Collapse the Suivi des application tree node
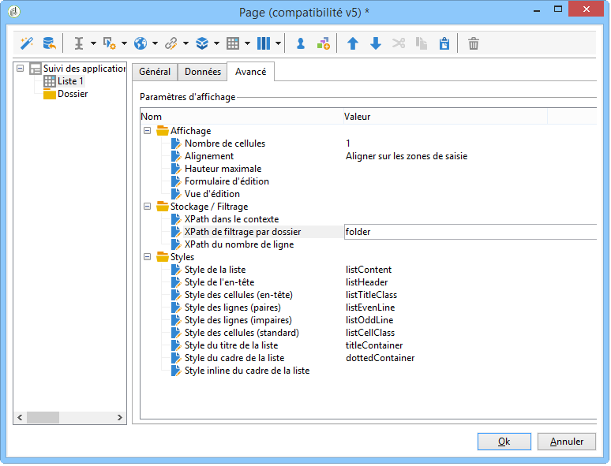611x466 pixels. pyautogui.click(x=21, y=69)
